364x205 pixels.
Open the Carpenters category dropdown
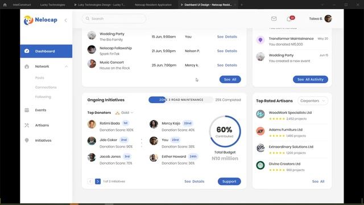[x=313, y=101]
